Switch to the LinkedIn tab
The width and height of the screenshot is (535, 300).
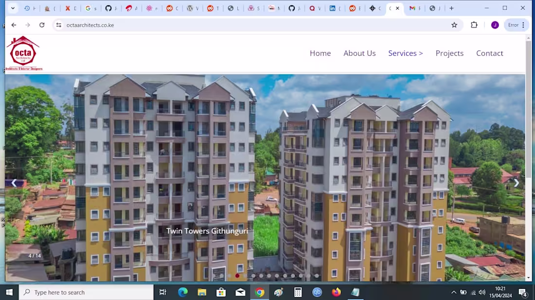pos(335,8)
